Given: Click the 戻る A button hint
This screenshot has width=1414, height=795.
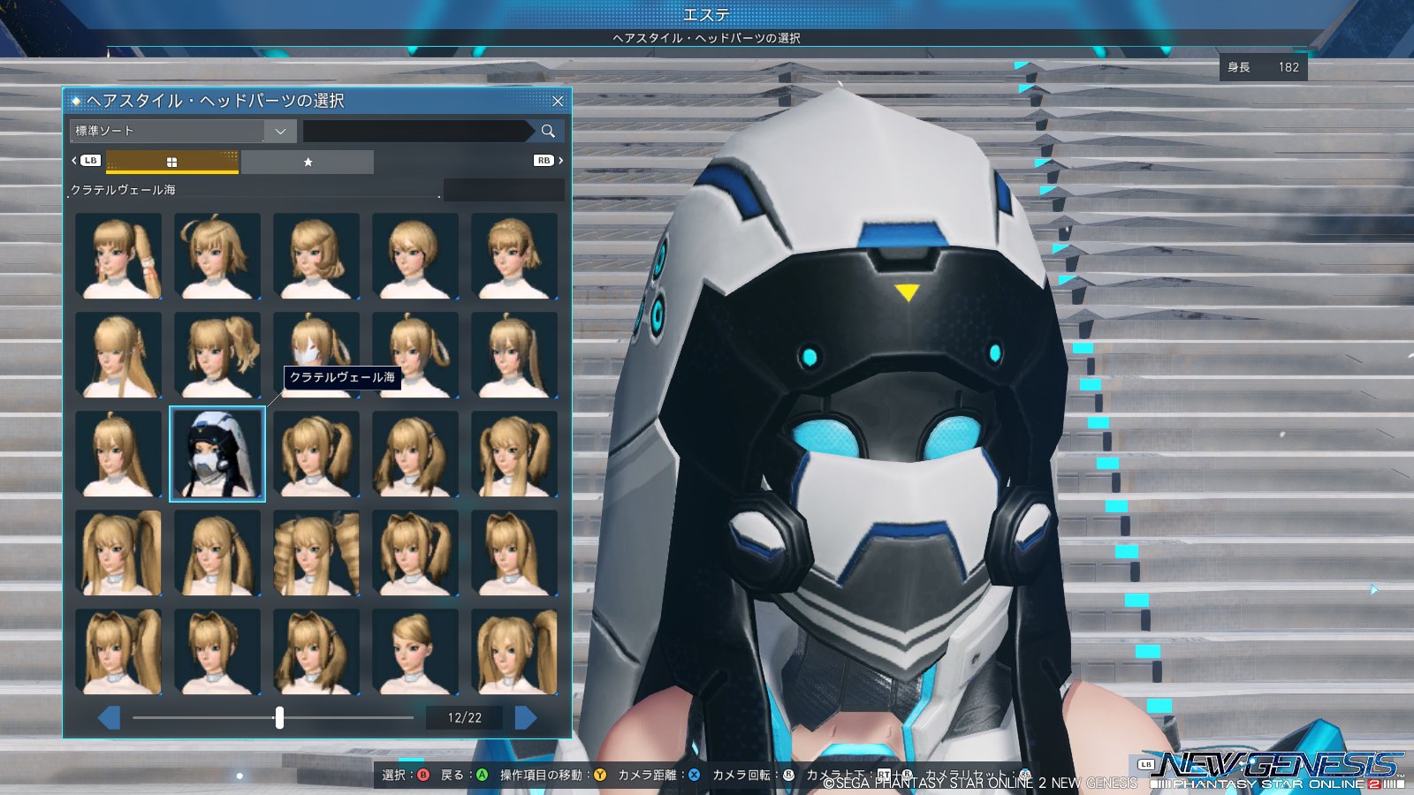Looking at the screenshot, I should (x=464, y=775).
